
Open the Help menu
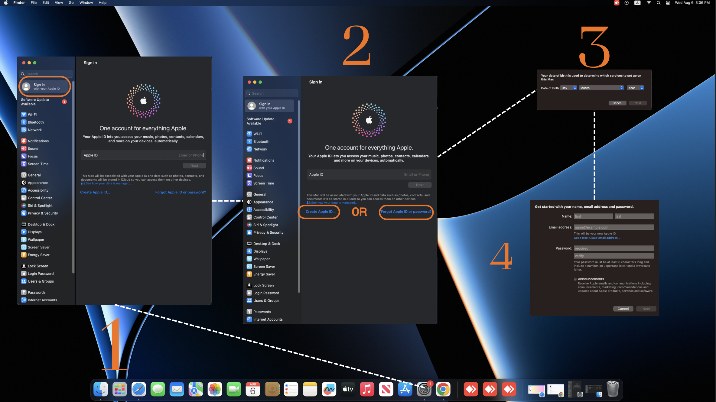(x=103, y=3)
